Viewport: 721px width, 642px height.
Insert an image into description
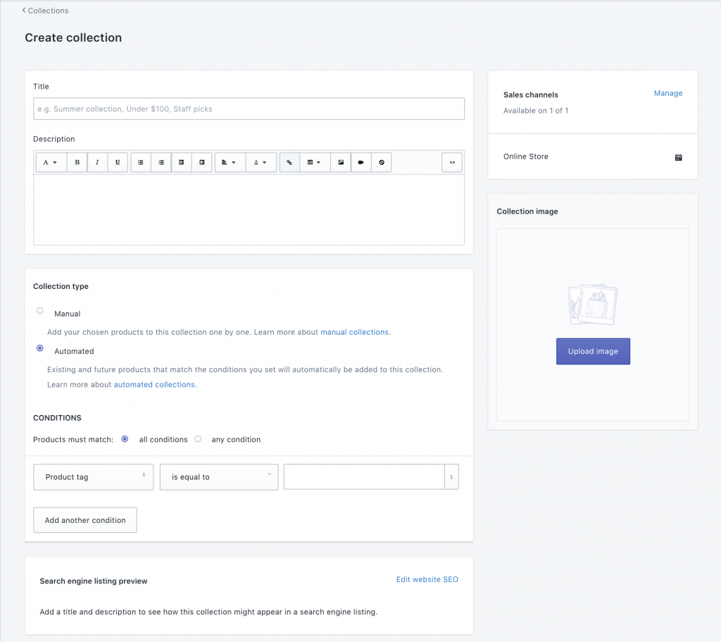(341, 163)
